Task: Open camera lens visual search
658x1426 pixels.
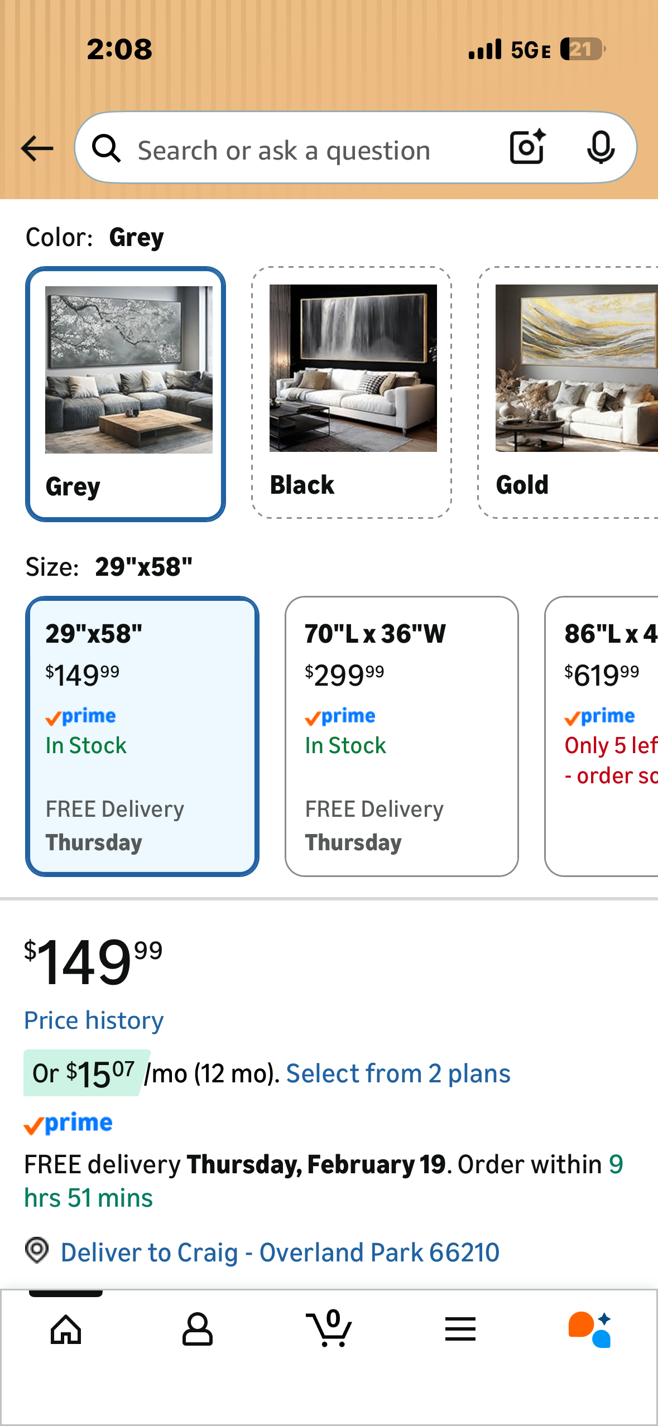Action: coord(527,147)
